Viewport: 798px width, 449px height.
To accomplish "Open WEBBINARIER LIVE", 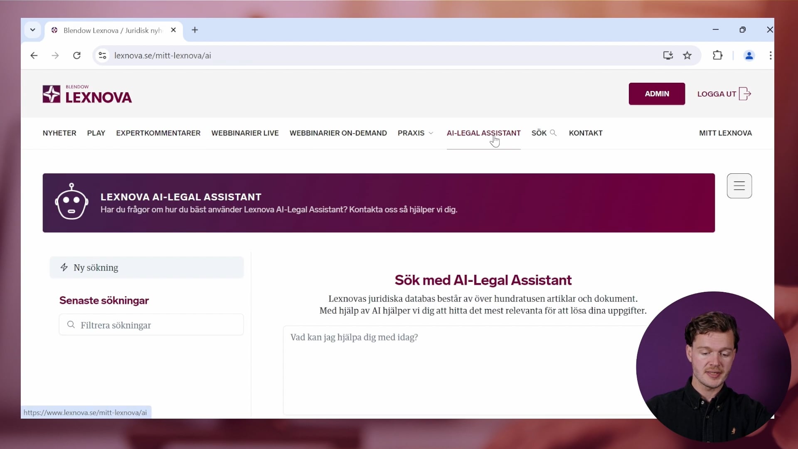I will pos(245,133).
